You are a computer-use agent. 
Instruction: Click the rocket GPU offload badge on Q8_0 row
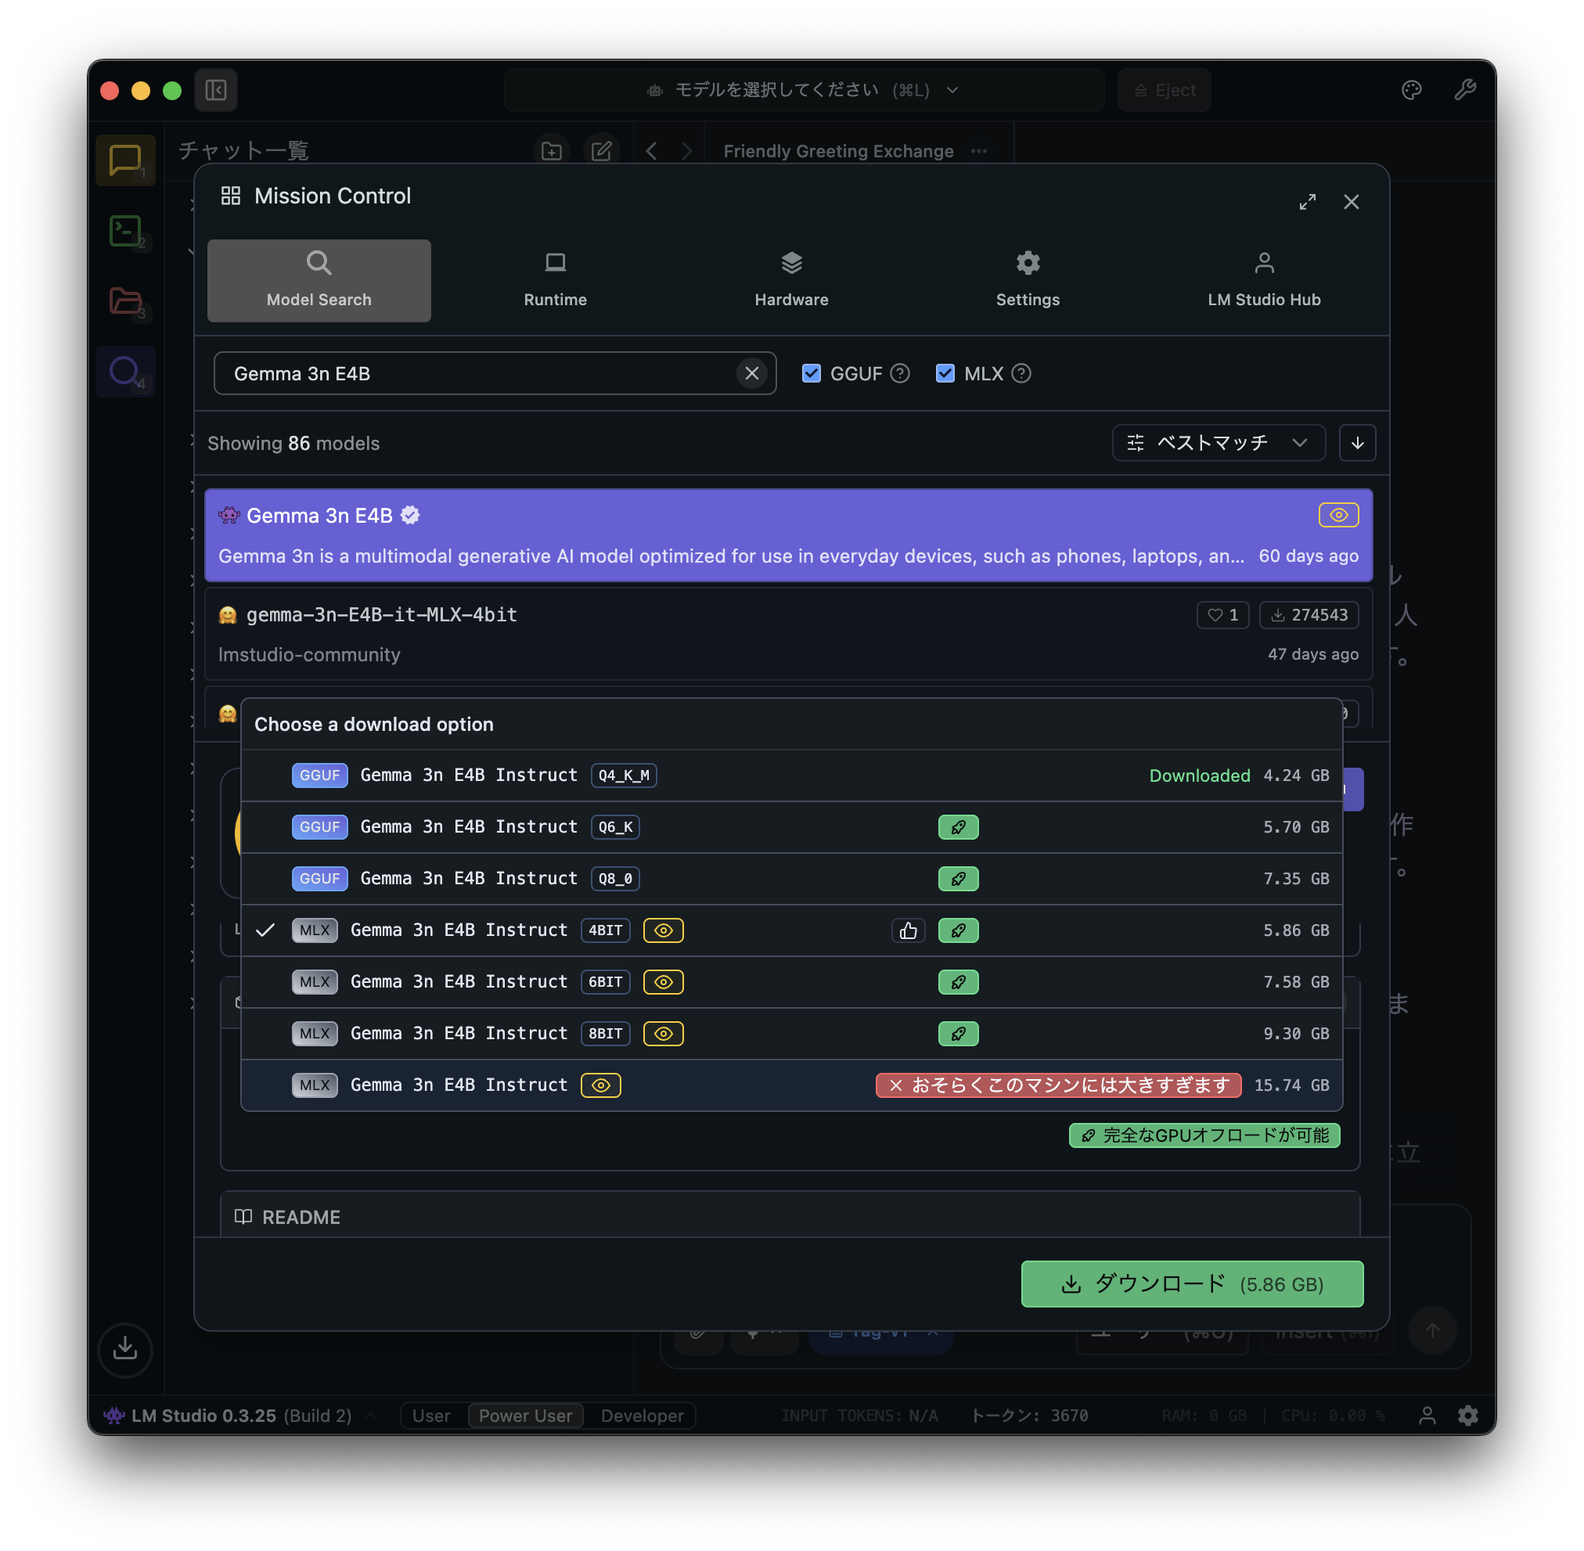tap(957, 879)
